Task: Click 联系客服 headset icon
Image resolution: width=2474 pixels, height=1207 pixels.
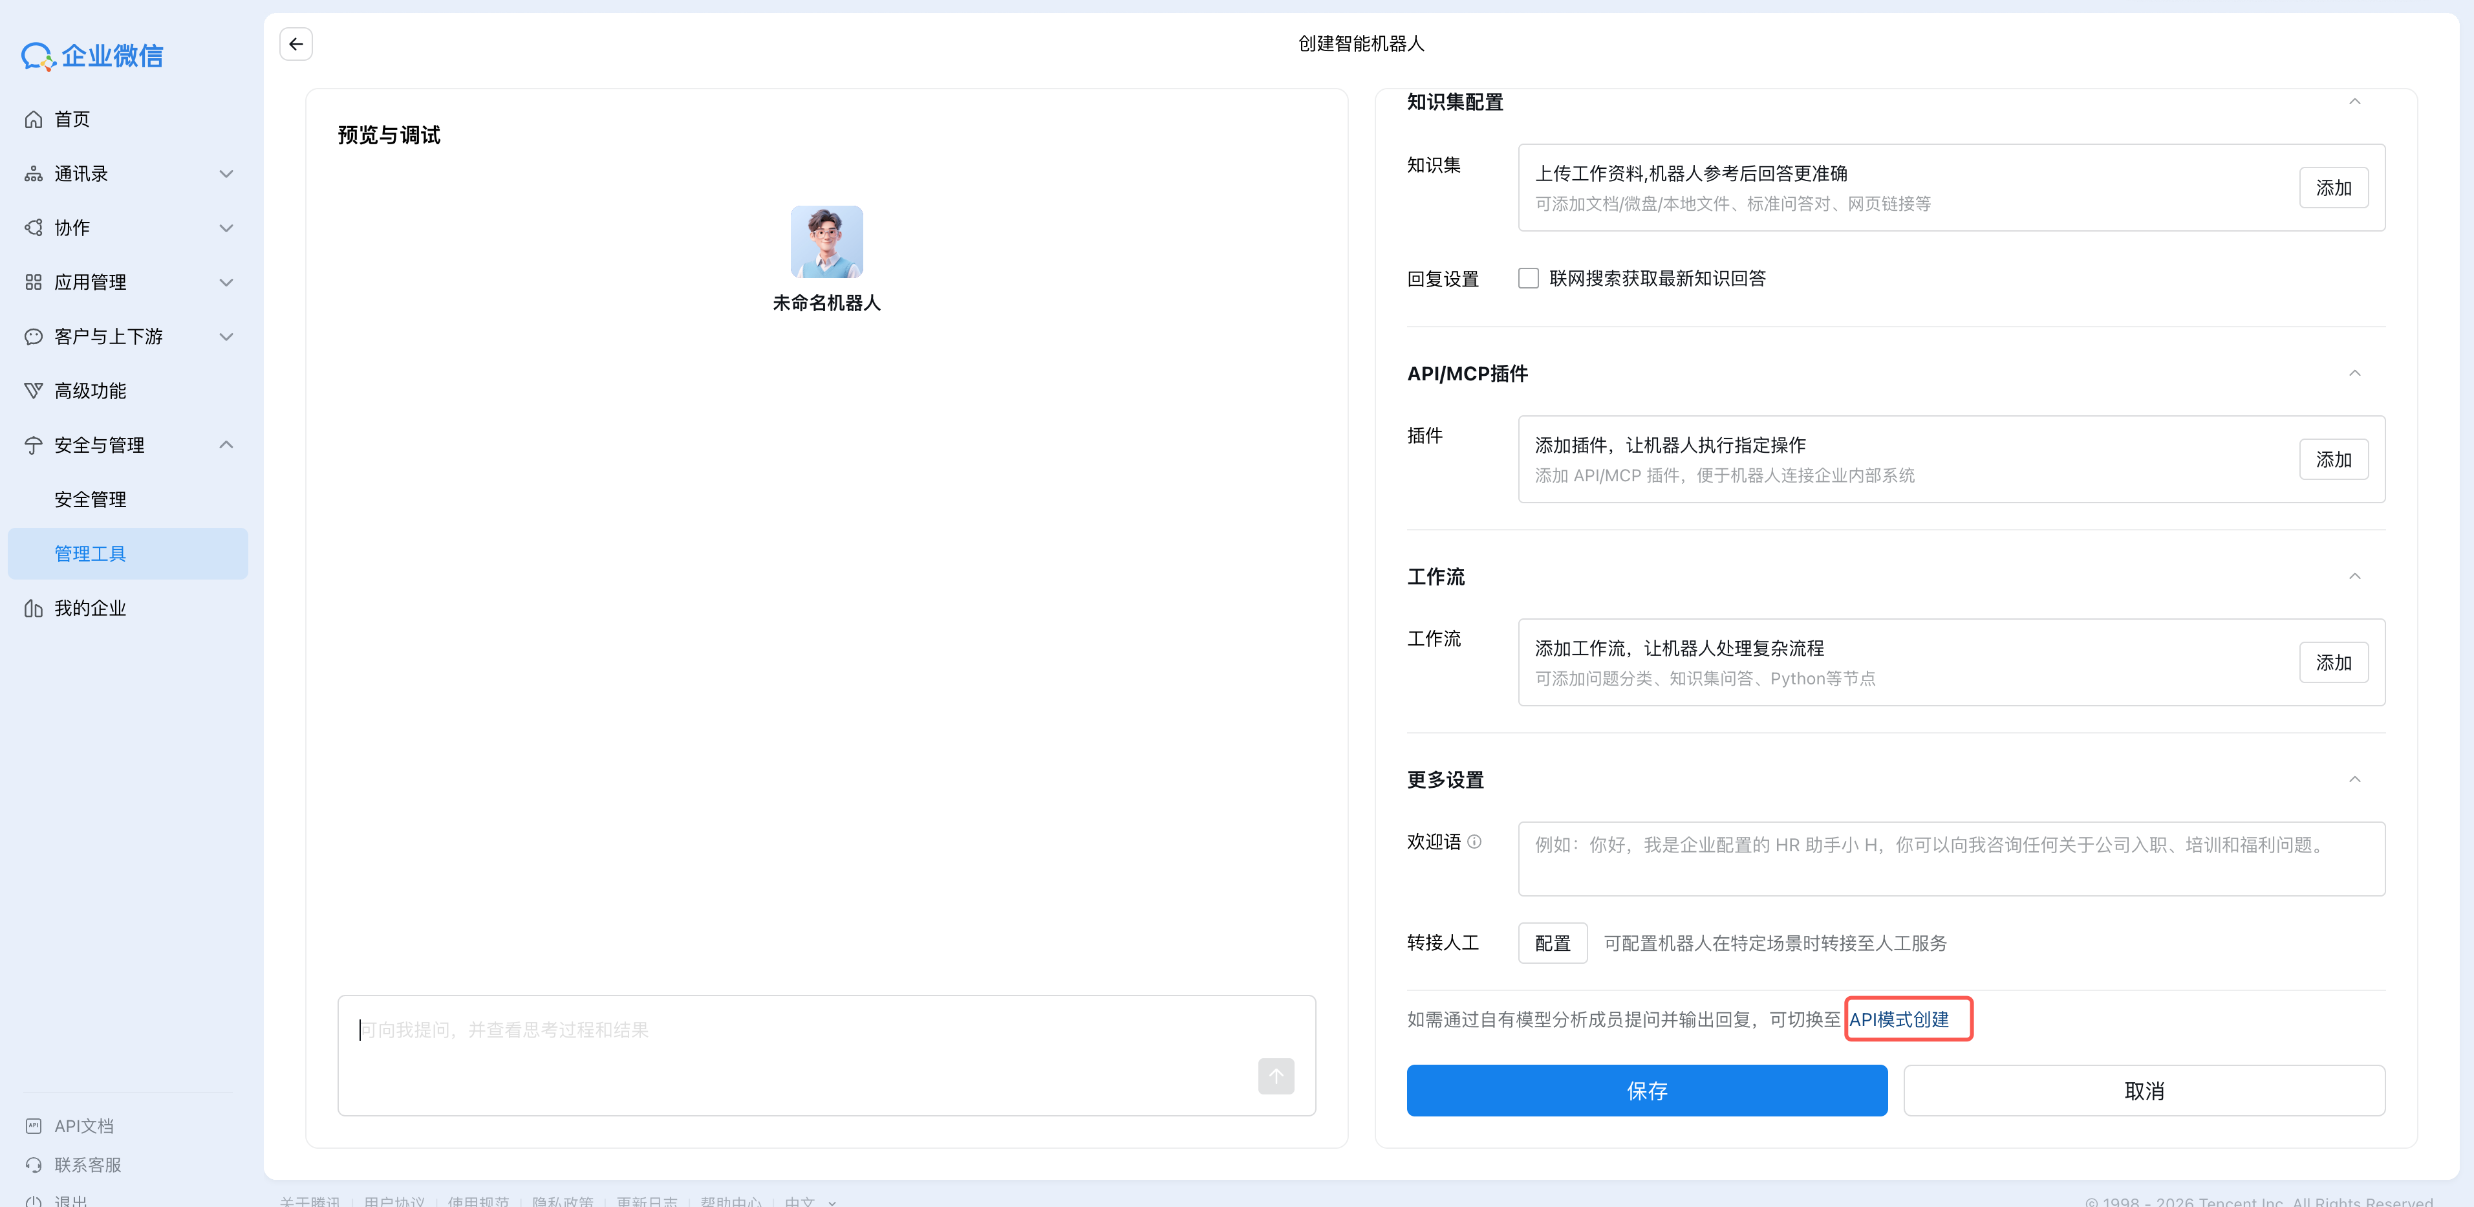Action: 34,1165
